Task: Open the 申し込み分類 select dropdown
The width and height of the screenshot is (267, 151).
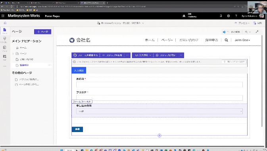Action: tap(159, 111)
